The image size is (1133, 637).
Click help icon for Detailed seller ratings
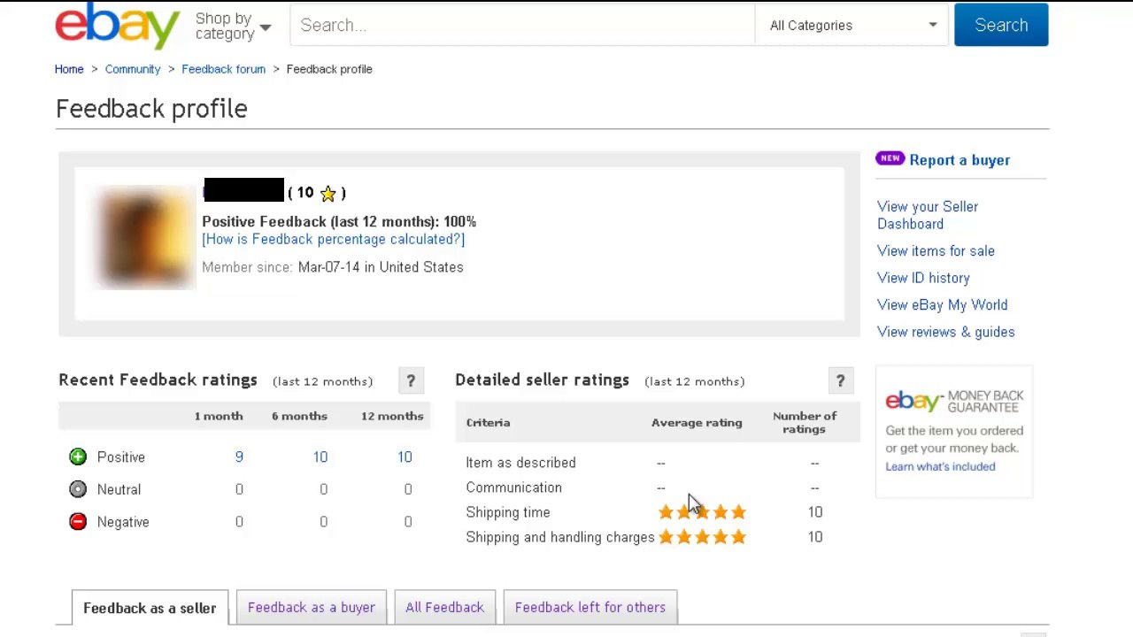click(840, 381)
